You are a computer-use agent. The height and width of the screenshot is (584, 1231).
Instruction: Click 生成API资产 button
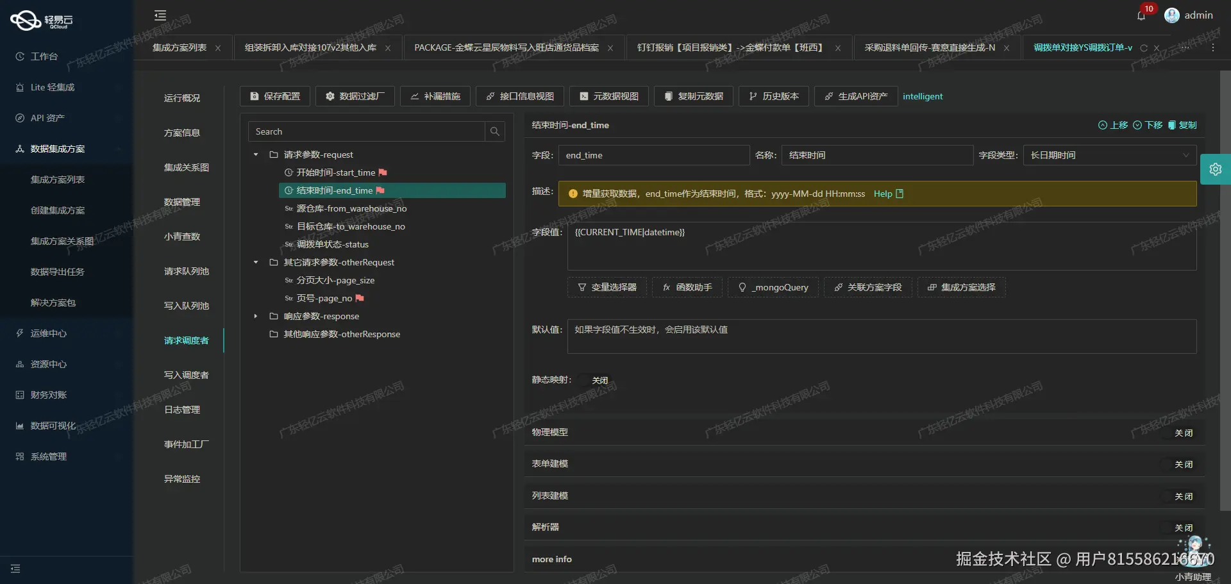pyautogui.click(x=856, y=96)
